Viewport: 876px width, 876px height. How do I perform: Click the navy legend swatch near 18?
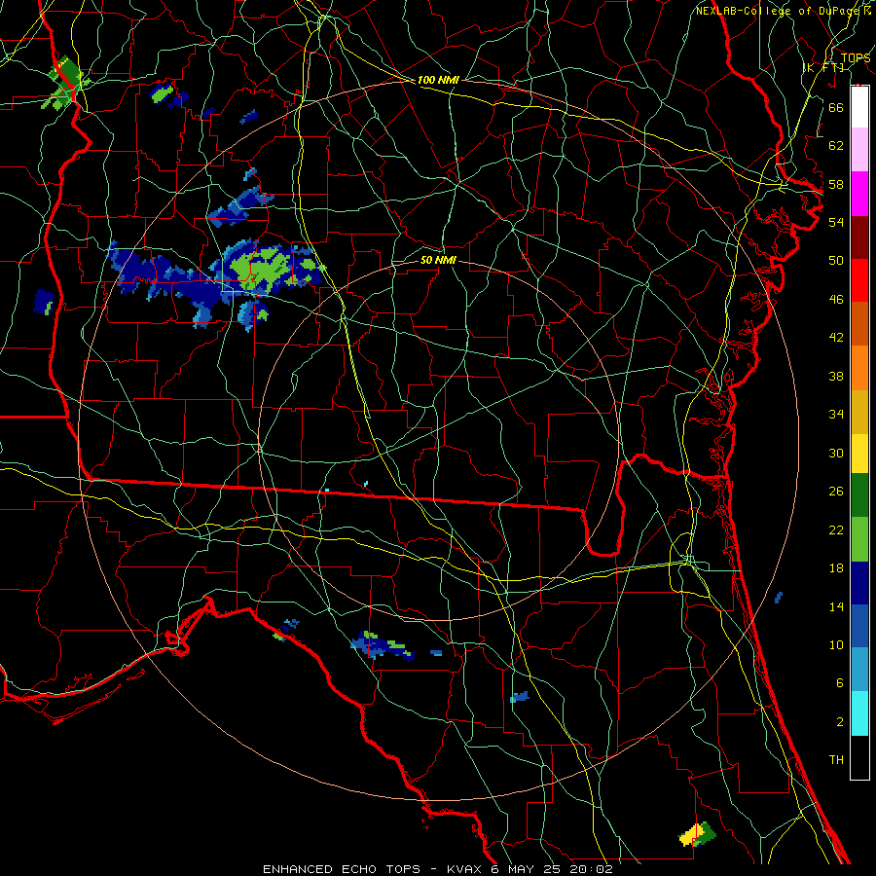[x=859, y=583]
